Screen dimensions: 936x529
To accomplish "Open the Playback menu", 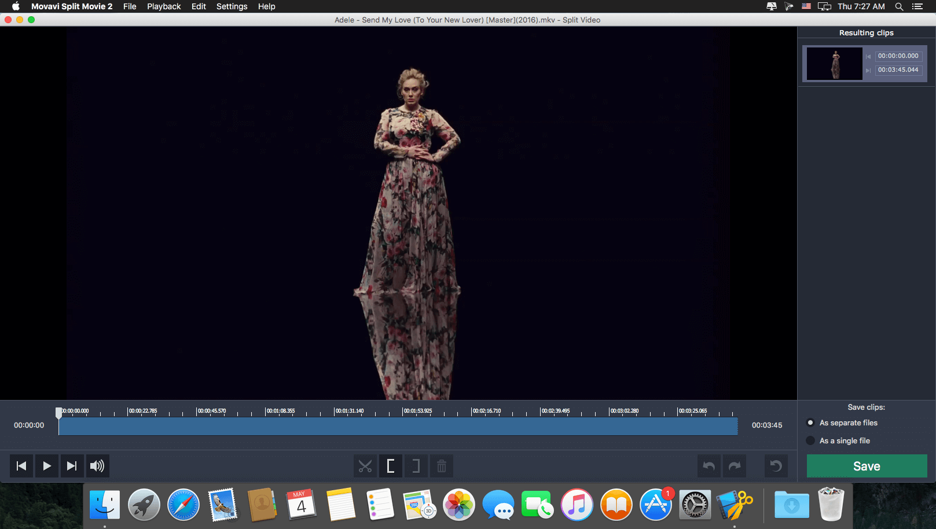I will click(x=164, y=6).
